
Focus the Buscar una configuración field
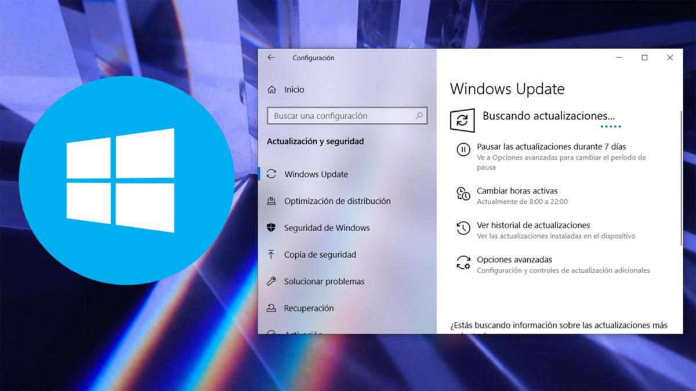(x=342, y=116)
